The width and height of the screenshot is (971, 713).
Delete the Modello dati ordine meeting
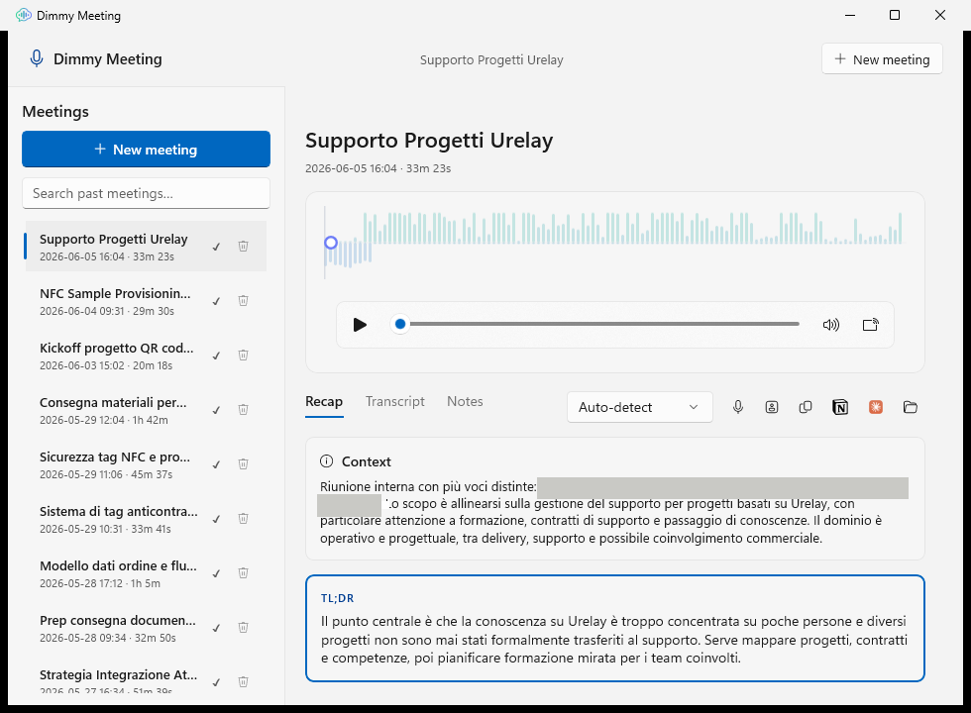point(244,573)
